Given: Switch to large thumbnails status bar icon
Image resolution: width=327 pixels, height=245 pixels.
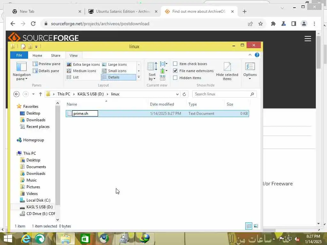Looking at the screenshot, I should pyautogui.click(x=256, y=226).
